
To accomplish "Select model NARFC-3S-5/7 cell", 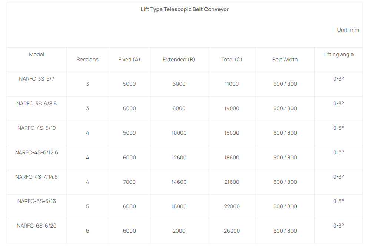I will (37, 79).
